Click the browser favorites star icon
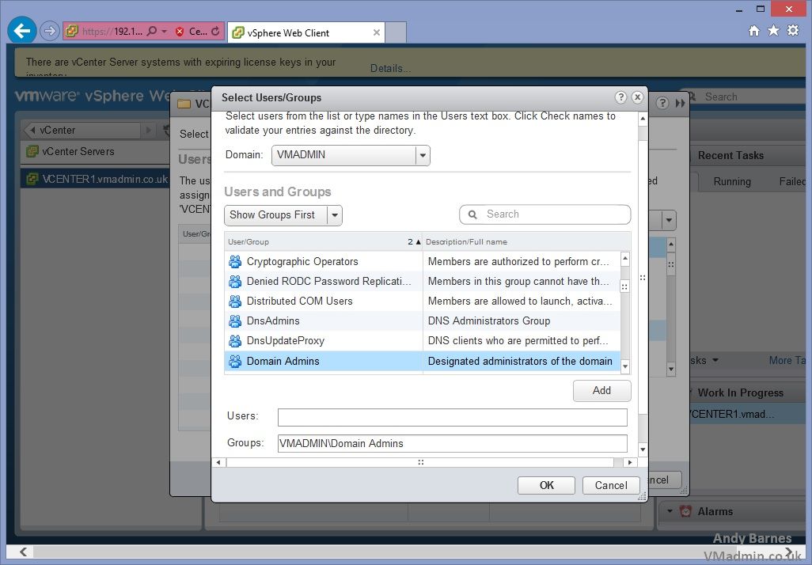 (x=773, y=31)
